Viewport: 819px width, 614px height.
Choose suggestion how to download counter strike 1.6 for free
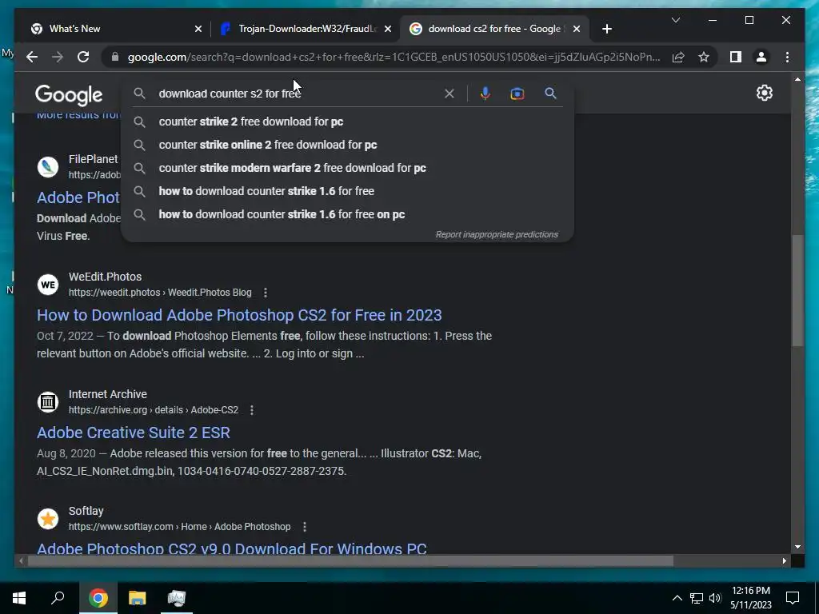pyautogui.click(x=347, y=191)
